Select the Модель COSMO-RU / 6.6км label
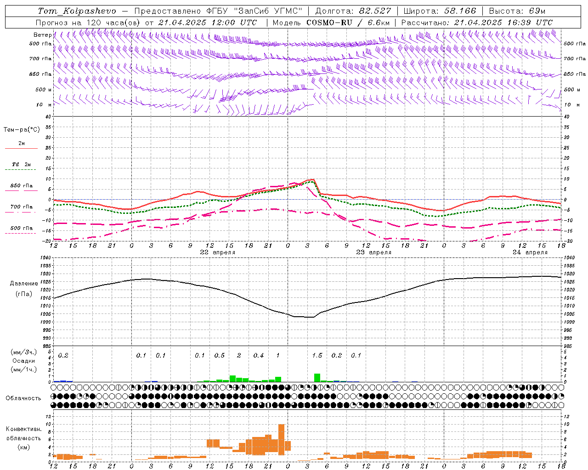 [331, 22]
